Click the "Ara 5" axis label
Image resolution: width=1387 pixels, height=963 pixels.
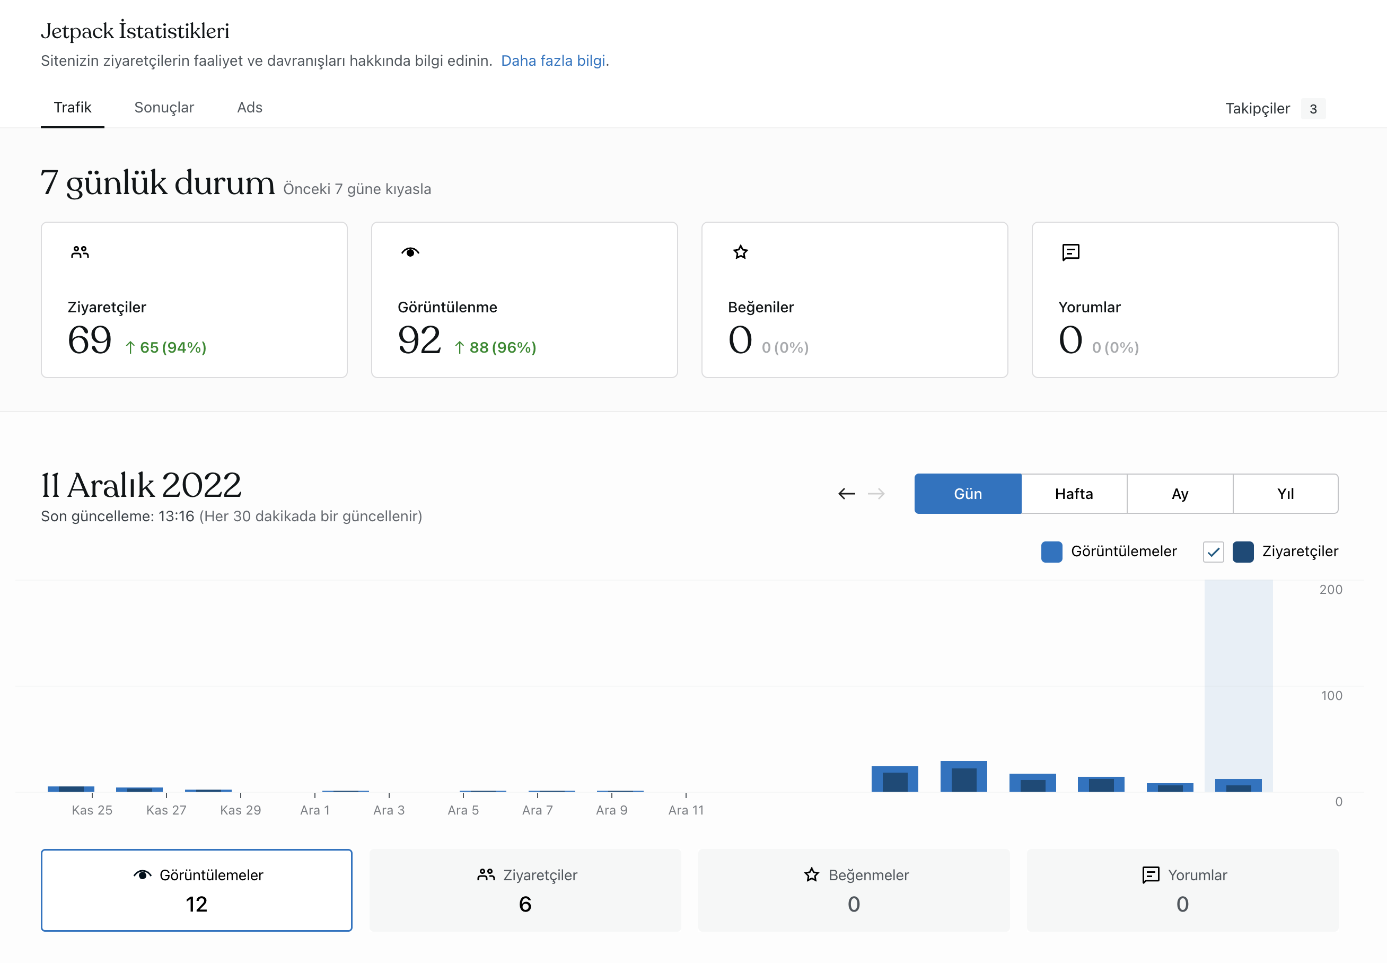463,810
